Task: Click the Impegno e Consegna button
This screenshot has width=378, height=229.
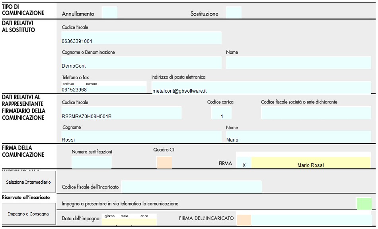Action: [28, 214]
